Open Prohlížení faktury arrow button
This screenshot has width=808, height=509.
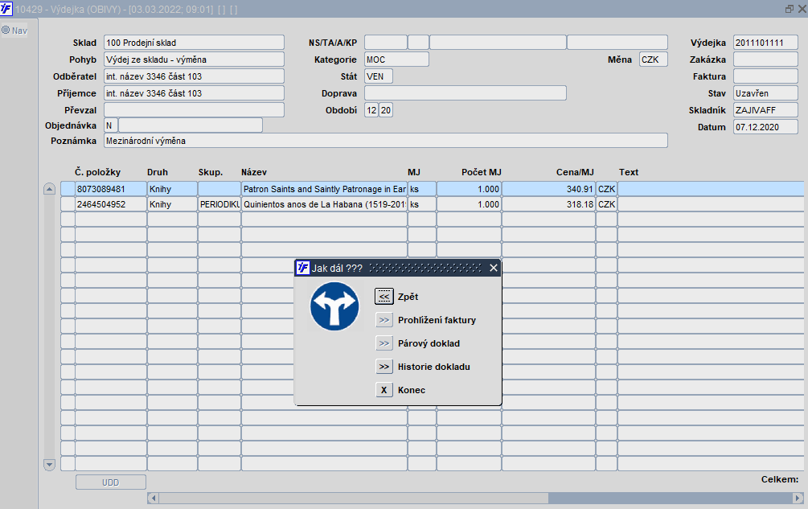point(383,320)
